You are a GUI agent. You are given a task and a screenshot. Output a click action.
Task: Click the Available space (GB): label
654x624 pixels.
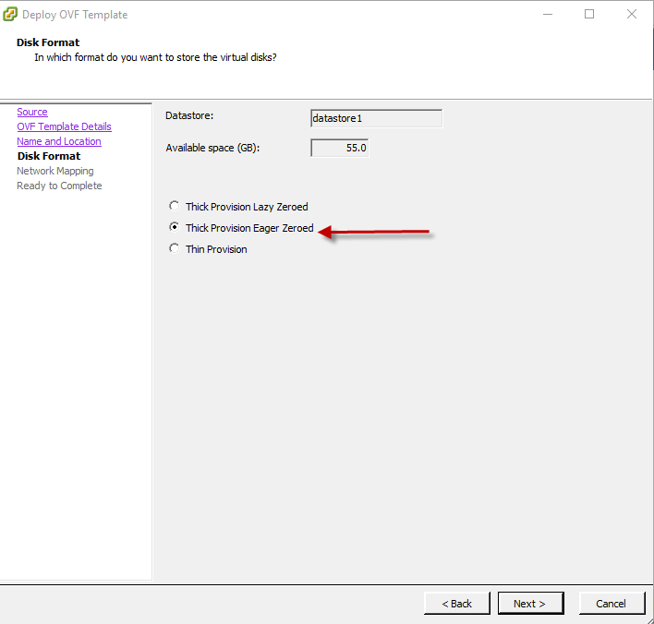[x=212, y=148]
